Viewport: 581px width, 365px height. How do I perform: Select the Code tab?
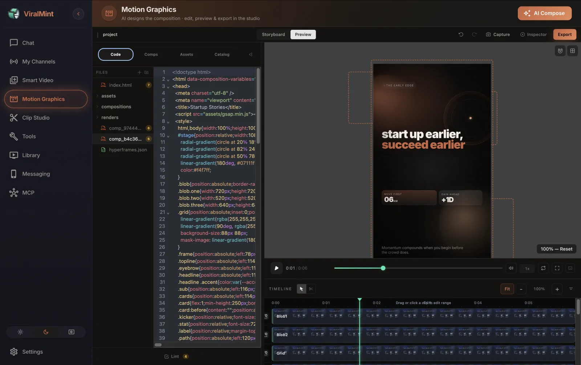click(115, 55)
